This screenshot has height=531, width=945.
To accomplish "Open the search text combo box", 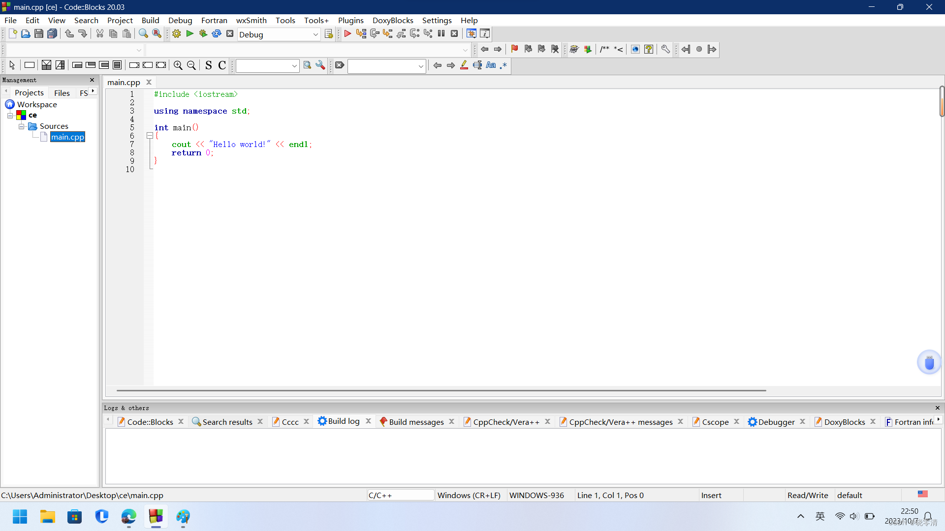I will pyautogui.click(x=267, y=66).
